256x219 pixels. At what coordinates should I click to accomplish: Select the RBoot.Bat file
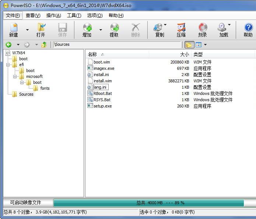103,93
